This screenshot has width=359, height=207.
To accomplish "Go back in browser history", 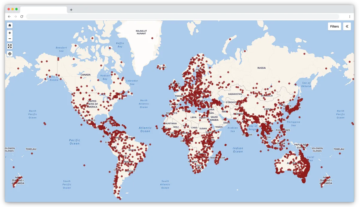I will [9, 16].
